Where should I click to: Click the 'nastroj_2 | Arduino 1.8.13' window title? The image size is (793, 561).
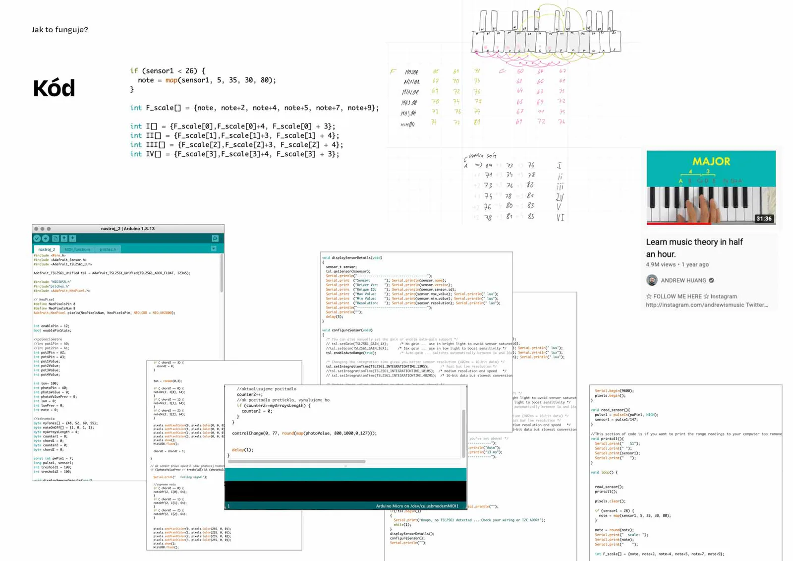pos(128,229)
